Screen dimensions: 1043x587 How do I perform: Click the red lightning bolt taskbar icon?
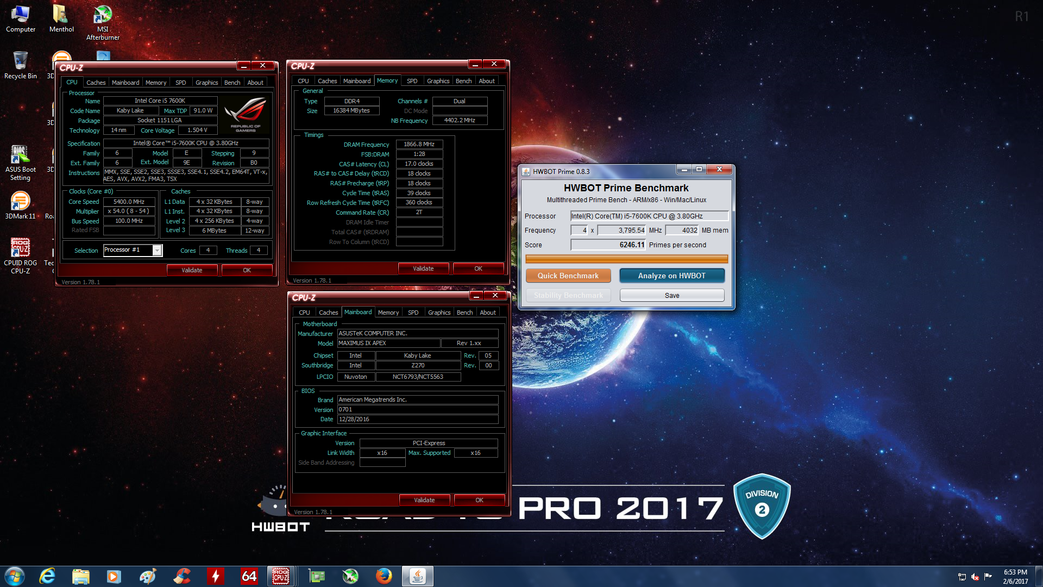click(x=215, y=576)
